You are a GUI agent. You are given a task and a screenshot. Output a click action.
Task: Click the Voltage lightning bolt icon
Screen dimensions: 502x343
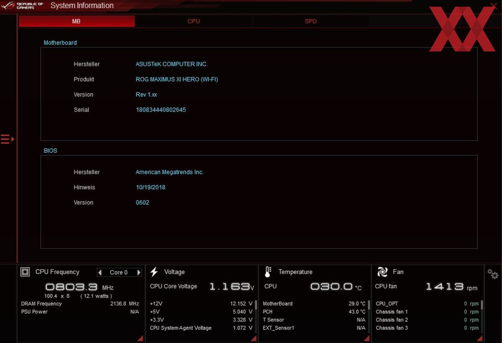tap(154, 272)
